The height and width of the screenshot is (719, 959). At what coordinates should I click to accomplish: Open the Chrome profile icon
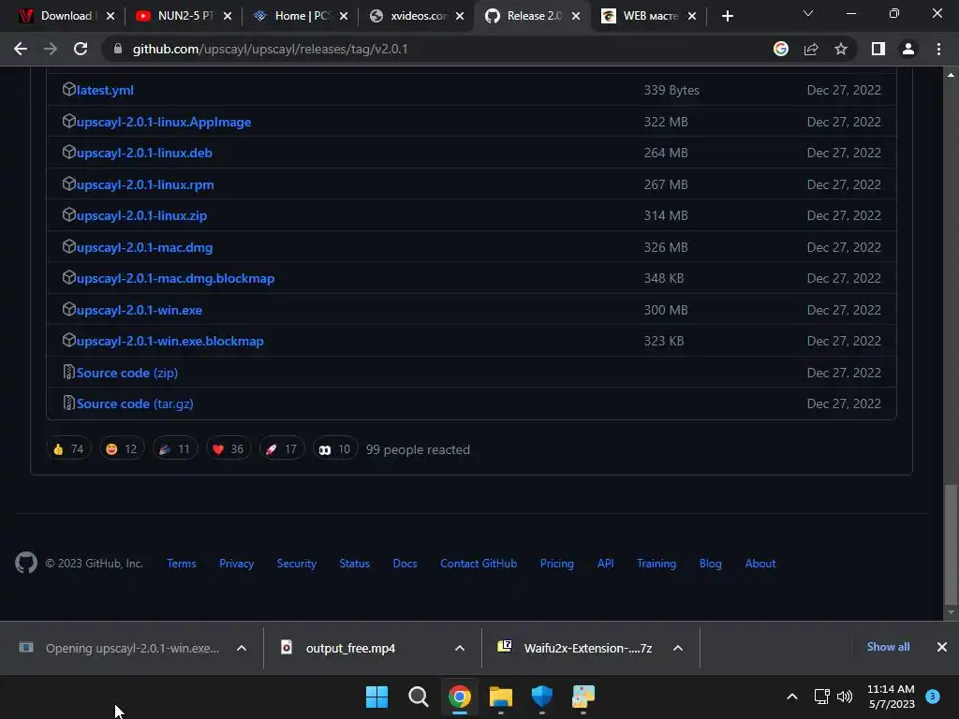click(908, 49)
